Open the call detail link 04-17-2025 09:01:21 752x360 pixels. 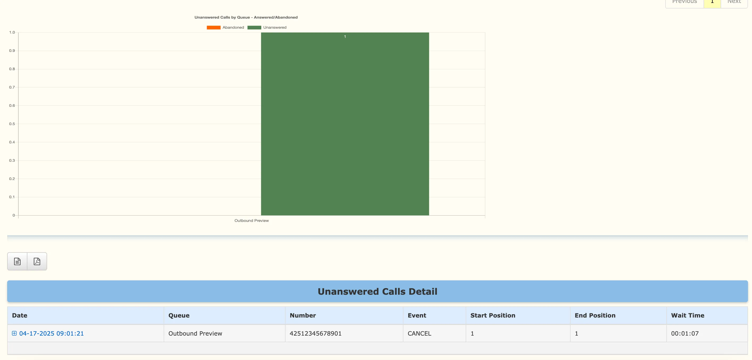(51, 333)
